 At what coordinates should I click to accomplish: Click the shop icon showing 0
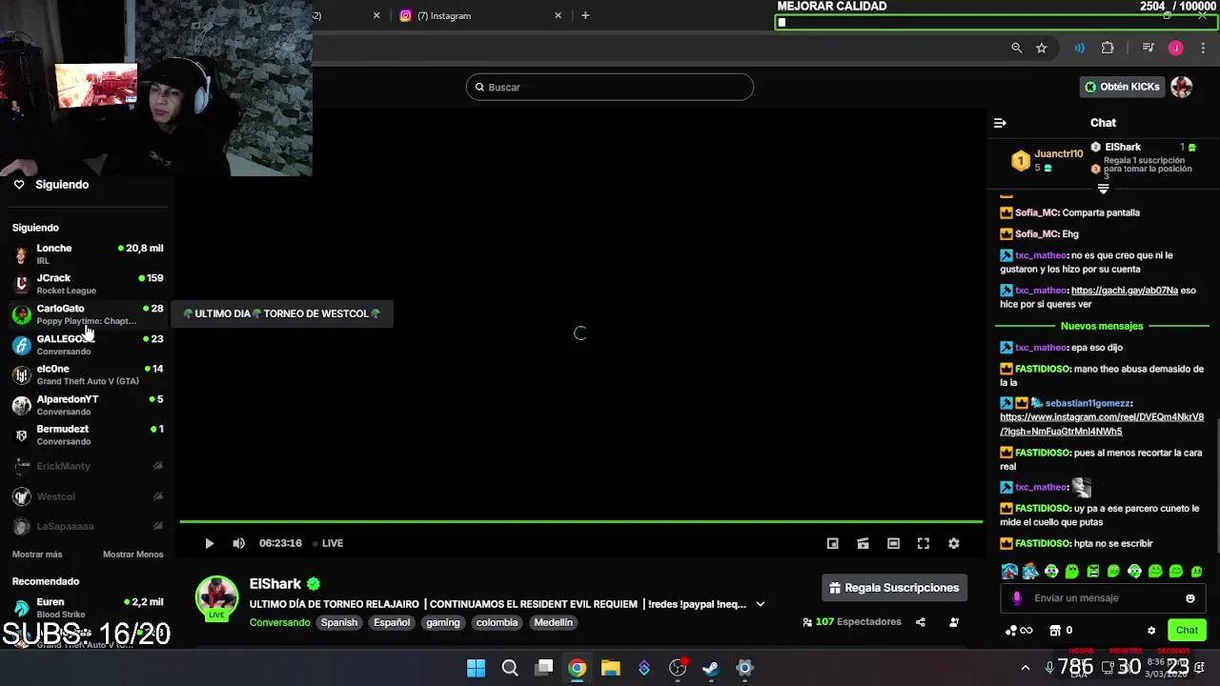pos(1061,630)
